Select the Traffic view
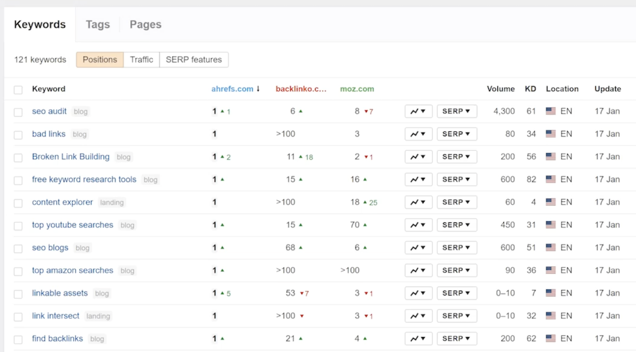 141,60
